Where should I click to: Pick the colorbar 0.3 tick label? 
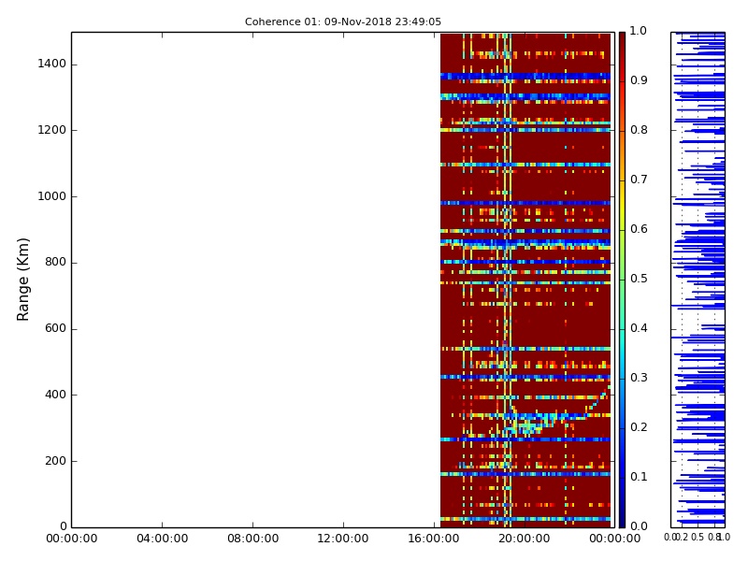pos(639,378)
